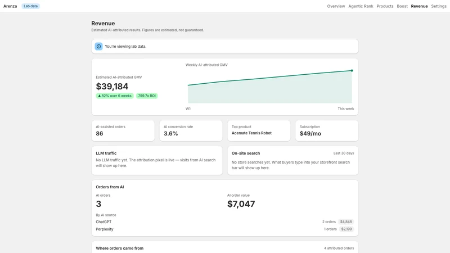
Task: Click the This week axis label
Action: click(346, 109)
